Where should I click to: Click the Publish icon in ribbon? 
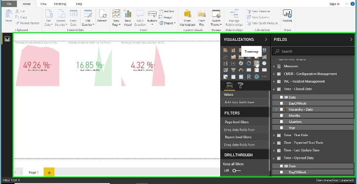pyautogui.click(x=287, y=16)
